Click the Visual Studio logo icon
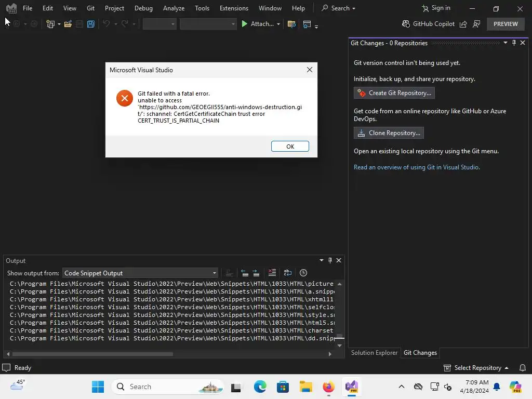 (x=11, y=8)
